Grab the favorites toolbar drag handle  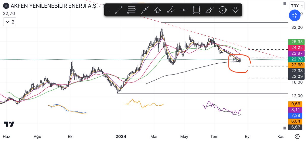point(108,10)
